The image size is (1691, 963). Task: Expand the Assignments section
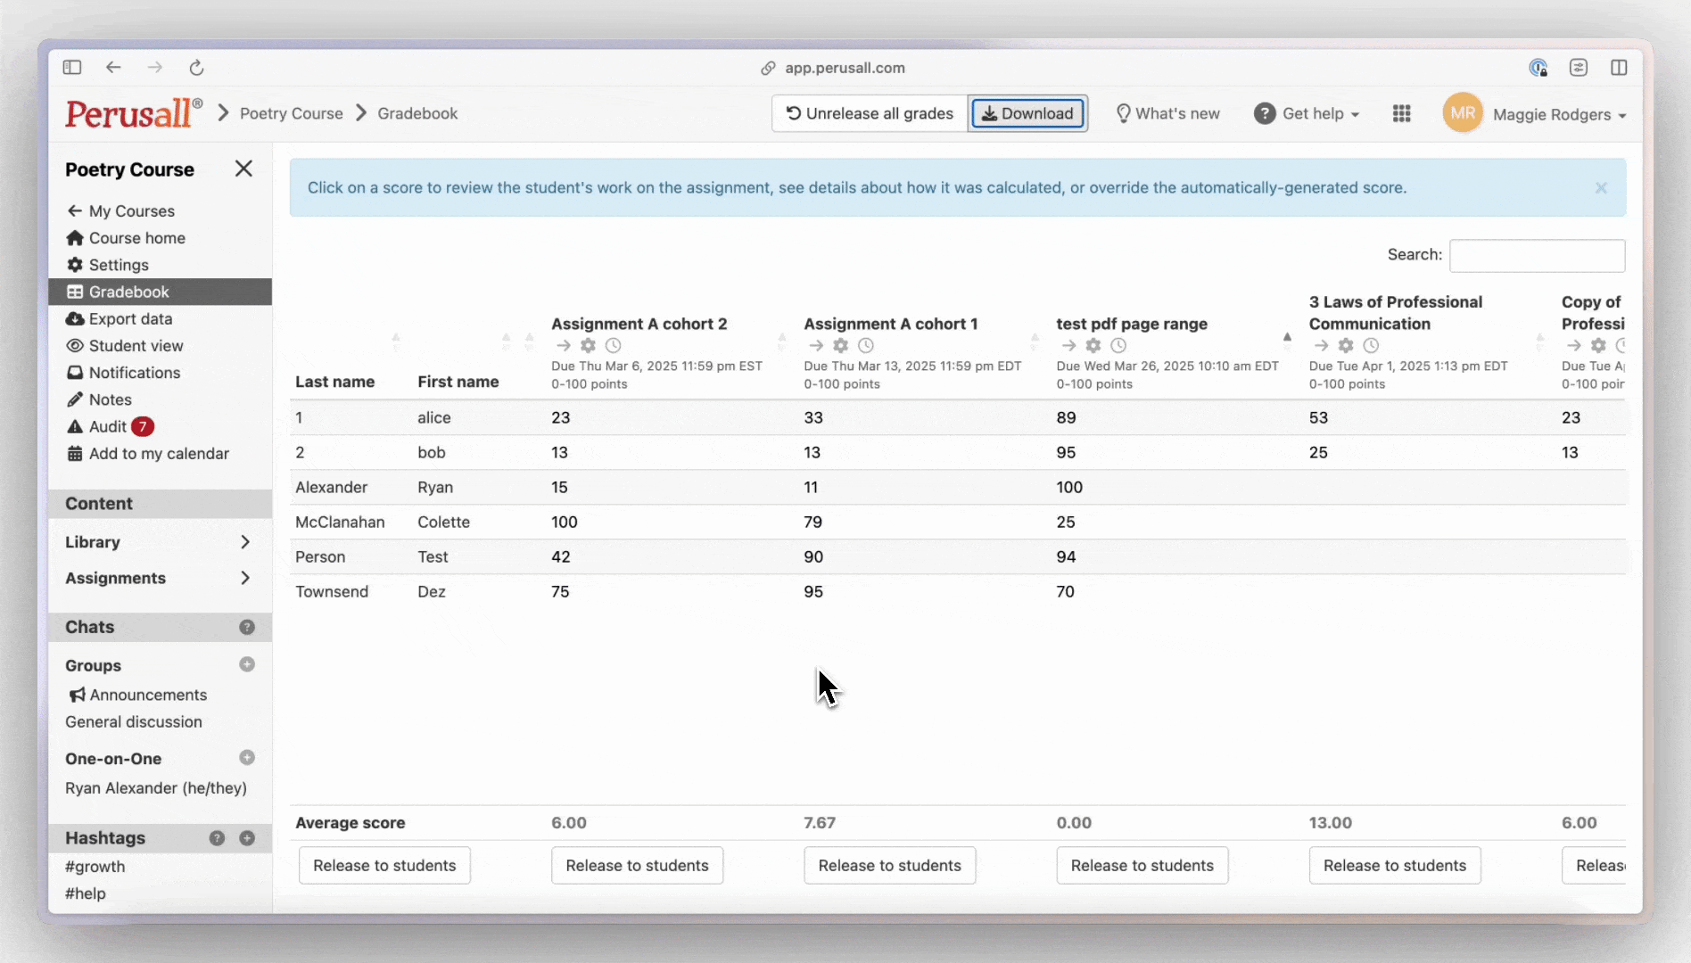pos(245,578)
